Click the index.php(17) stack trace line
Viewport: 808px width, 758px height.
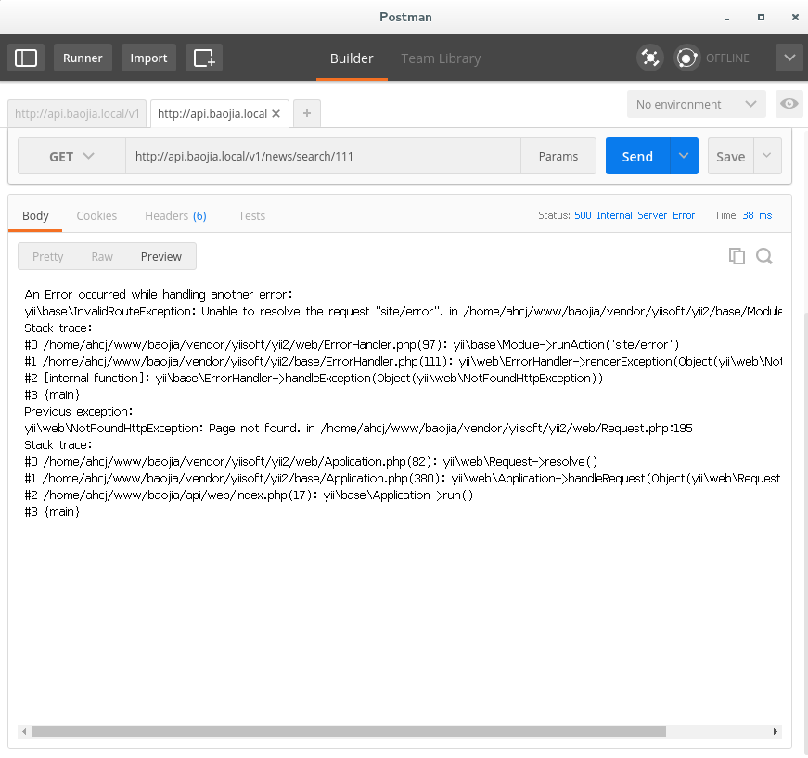[249, 495]
